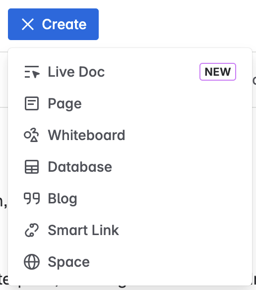Click the Whiteboard shapes icon

pos(32,135)
